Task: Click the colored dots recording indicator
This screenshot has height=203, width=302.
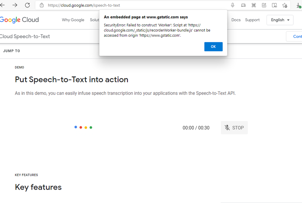Action: click(83, 127)
